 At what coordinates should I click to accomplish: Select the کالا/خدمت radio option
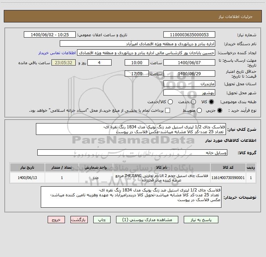(x=170, y=102)
